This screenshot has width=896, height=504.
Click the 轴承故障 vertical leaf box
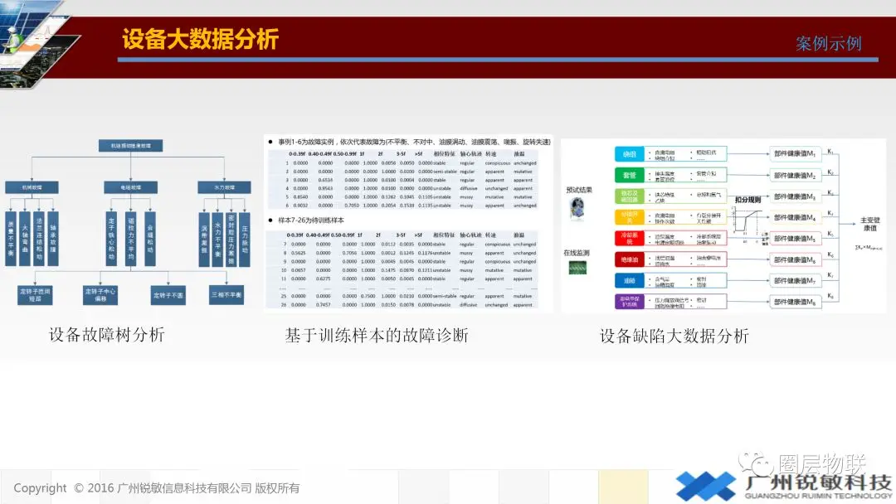53,239
